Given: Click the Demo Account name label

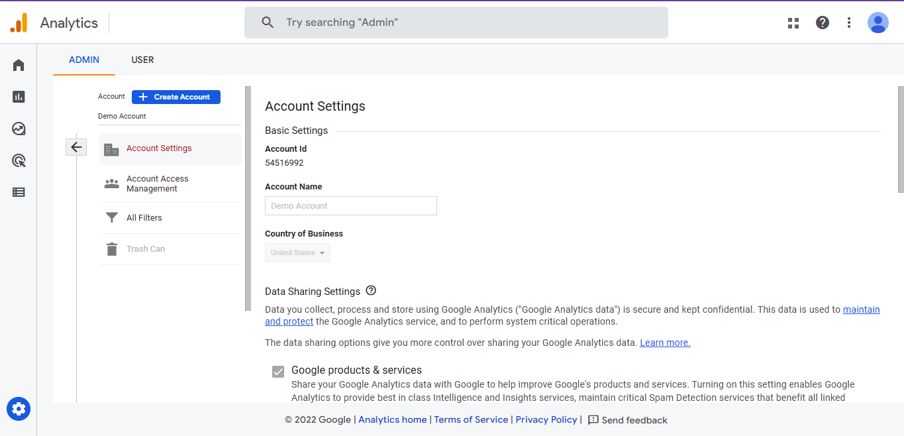Looking at the screenshot, I should tap(122, 116).
